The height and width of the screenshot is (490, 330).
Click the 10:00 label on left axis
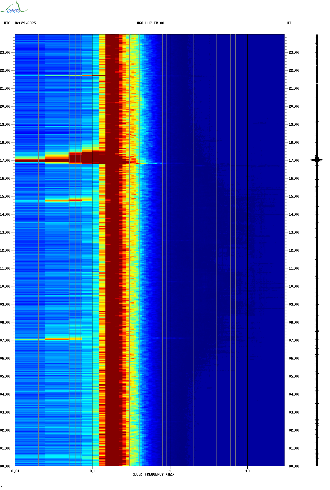click(5, 286)
